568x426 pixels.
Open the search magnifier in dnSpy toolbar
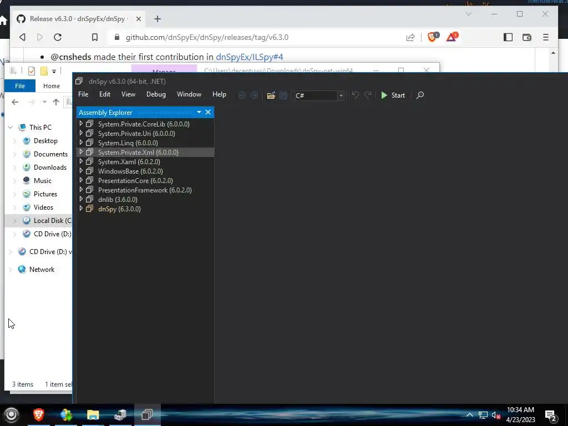coord(420,95)
